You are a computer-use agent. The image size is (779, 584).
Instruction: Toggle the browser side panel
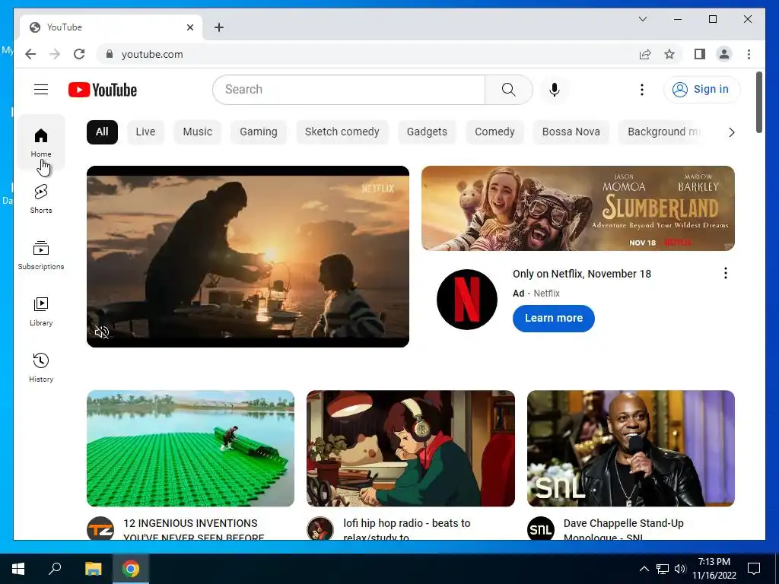point(700,54)
